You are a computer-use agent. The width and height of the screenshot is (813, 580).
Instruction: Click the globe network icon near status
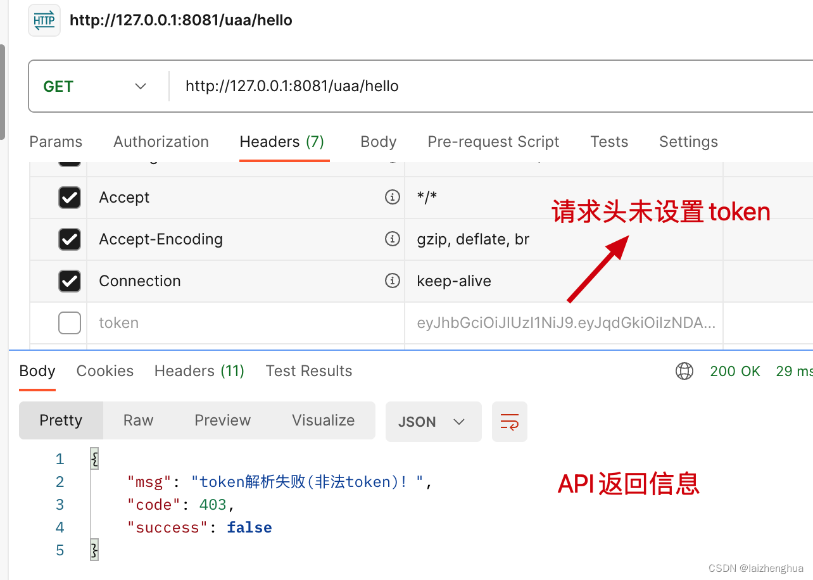tap(684, 371)
